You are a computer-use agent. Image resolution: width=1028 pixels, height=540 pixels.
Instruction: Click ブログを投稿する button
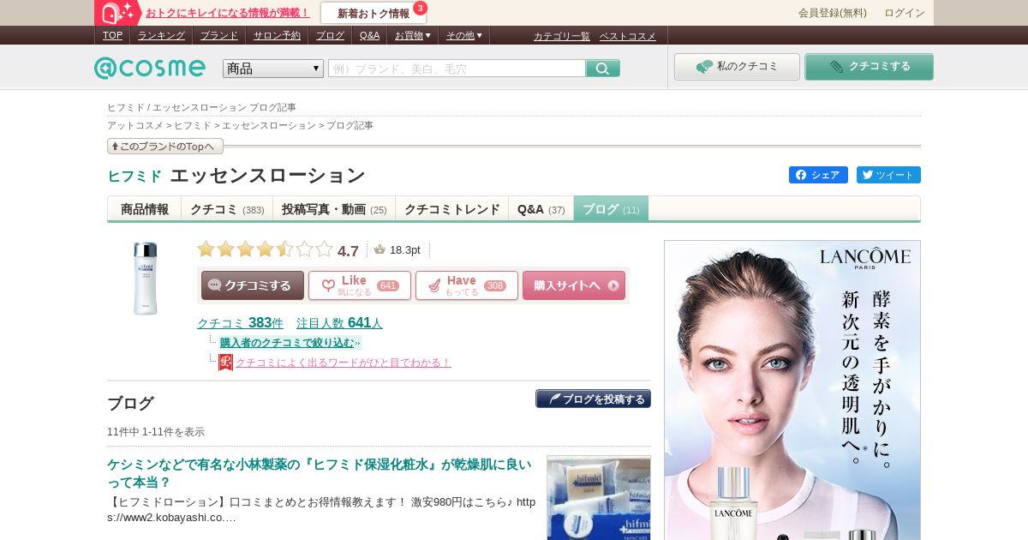click(593, 399)
